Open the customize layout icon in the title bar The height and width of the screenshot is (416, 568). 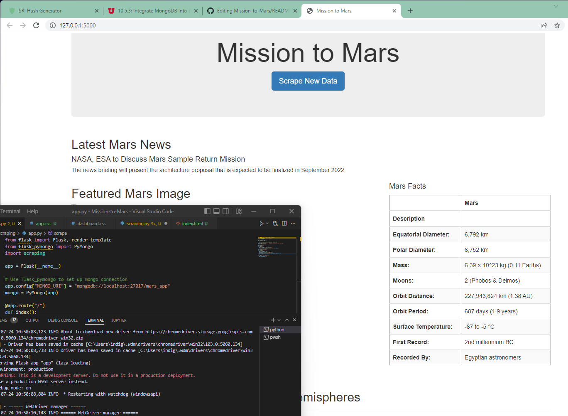pyautogui.click(x=238, y=211)
